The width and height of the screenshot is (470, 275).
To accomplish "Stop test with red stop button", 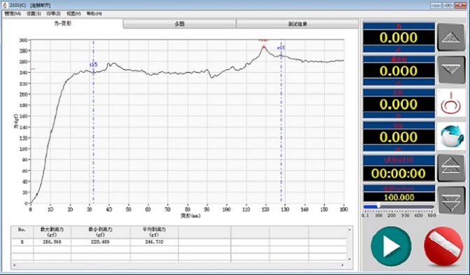I will pyautogui.click(x=443, y=246).
